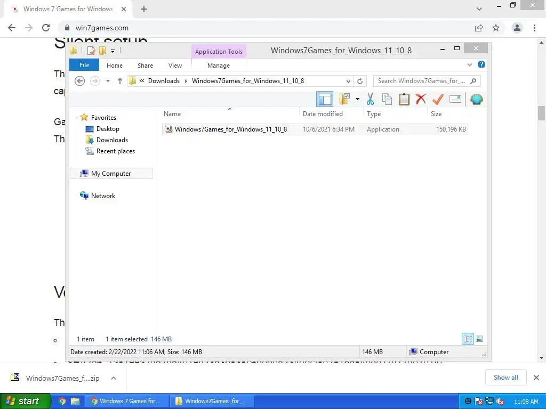Click the orange checkmark toolbar icon

coord(438,99)
